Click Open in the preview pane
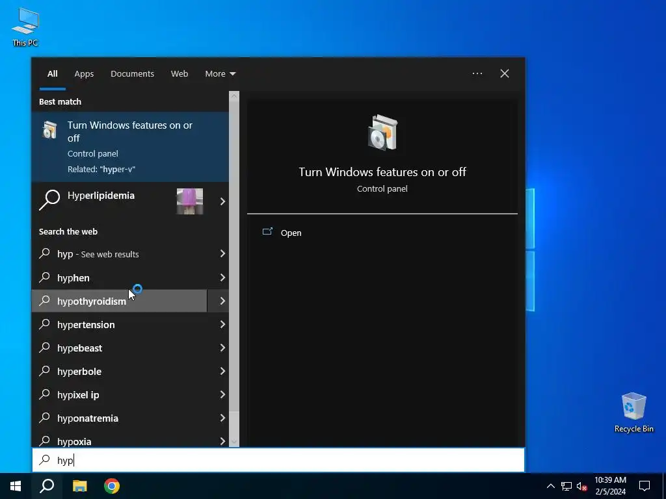The width and height of the screenshot is (666, 499). pyautogui.click(x=291, y=233)
